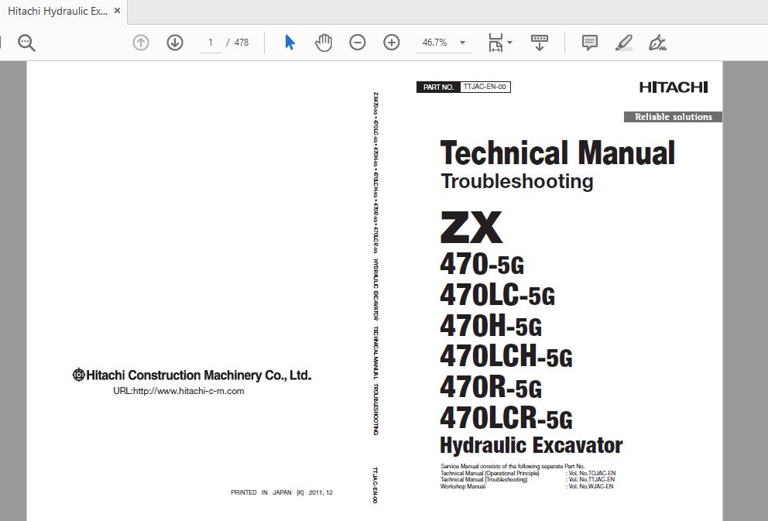Click the part number TTJAC-EN-00
Screen dimensions: 768x521
click(485, 87)
